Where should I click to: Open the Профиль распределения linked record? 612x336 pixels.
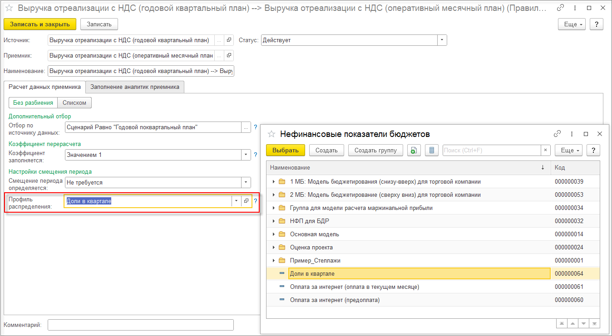pyautogui.click(x=246, y=201)
